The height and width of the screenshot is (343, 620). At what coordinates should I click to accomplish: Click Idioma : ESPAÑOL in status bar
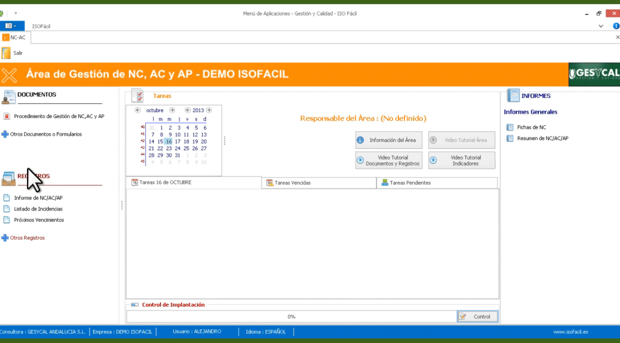[x=266, y=332]
